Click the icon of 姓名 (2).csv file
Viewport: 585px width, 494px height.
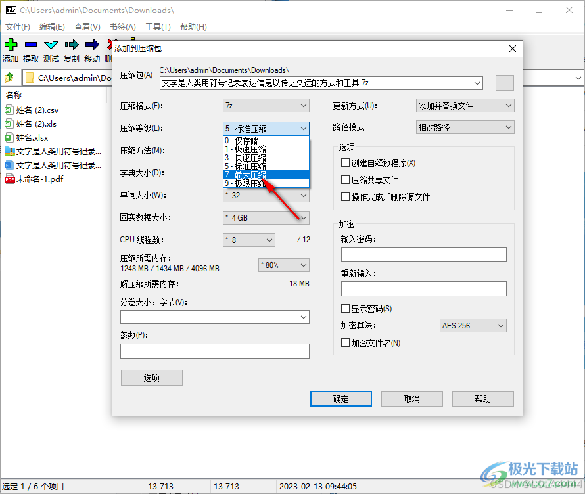[x=9, y=110]
